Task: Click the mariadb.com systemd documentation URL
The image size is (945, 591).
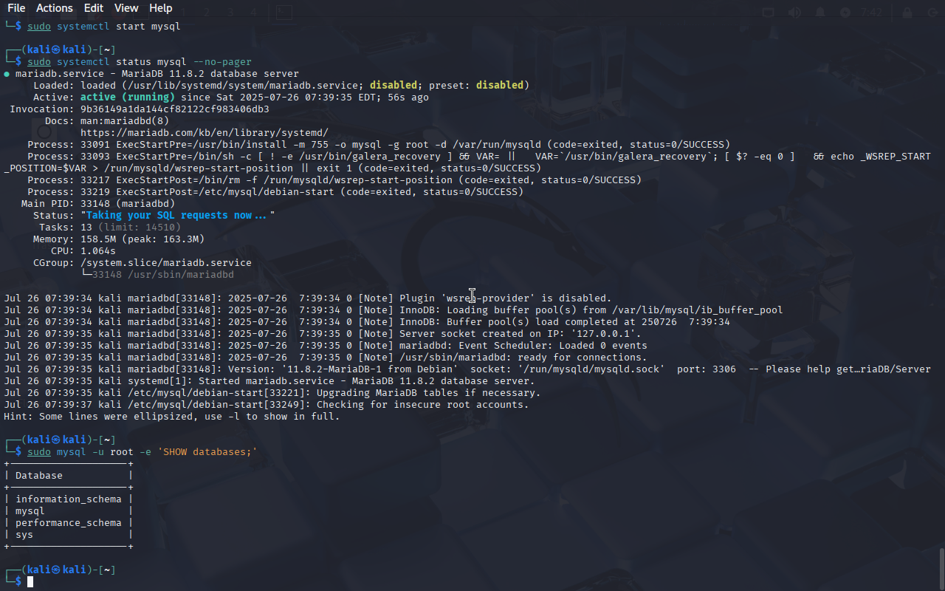Action: click(205, 133)
